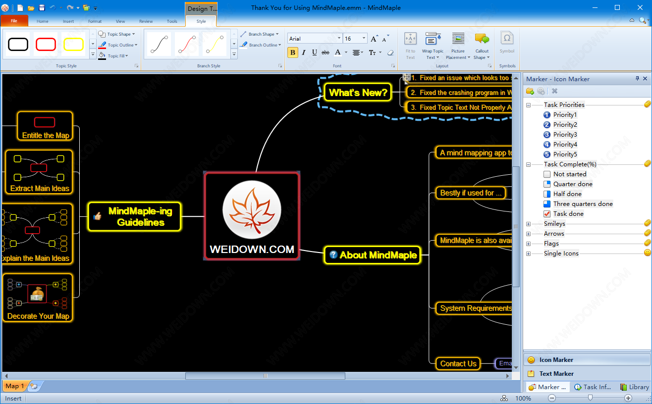Click the Icon Marker button
This screenshot has height=404, width=652.
pos(587,360)
